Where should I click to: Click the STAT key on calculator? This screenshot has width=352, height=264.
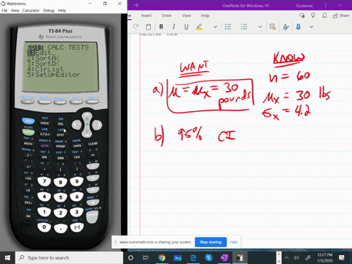click(x=61, y=135)
